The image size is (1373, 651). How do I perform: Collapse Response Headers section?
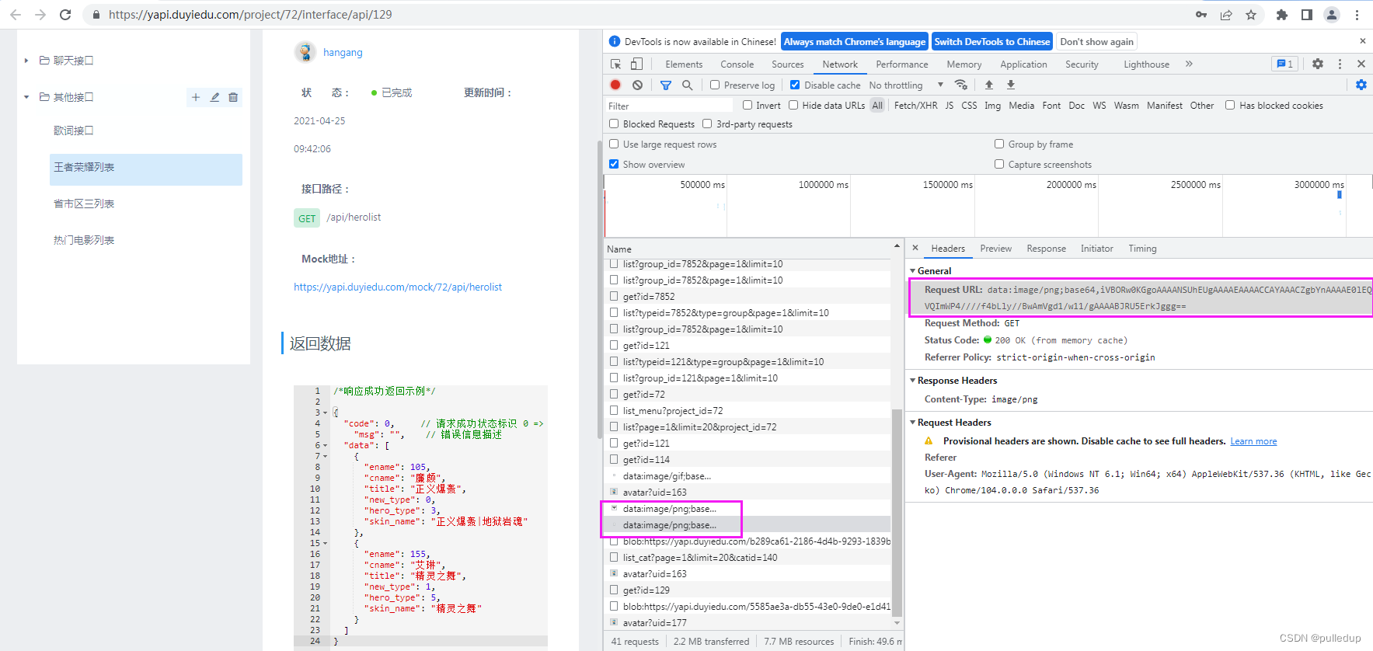pyautogui.click(x=912, y=381)
